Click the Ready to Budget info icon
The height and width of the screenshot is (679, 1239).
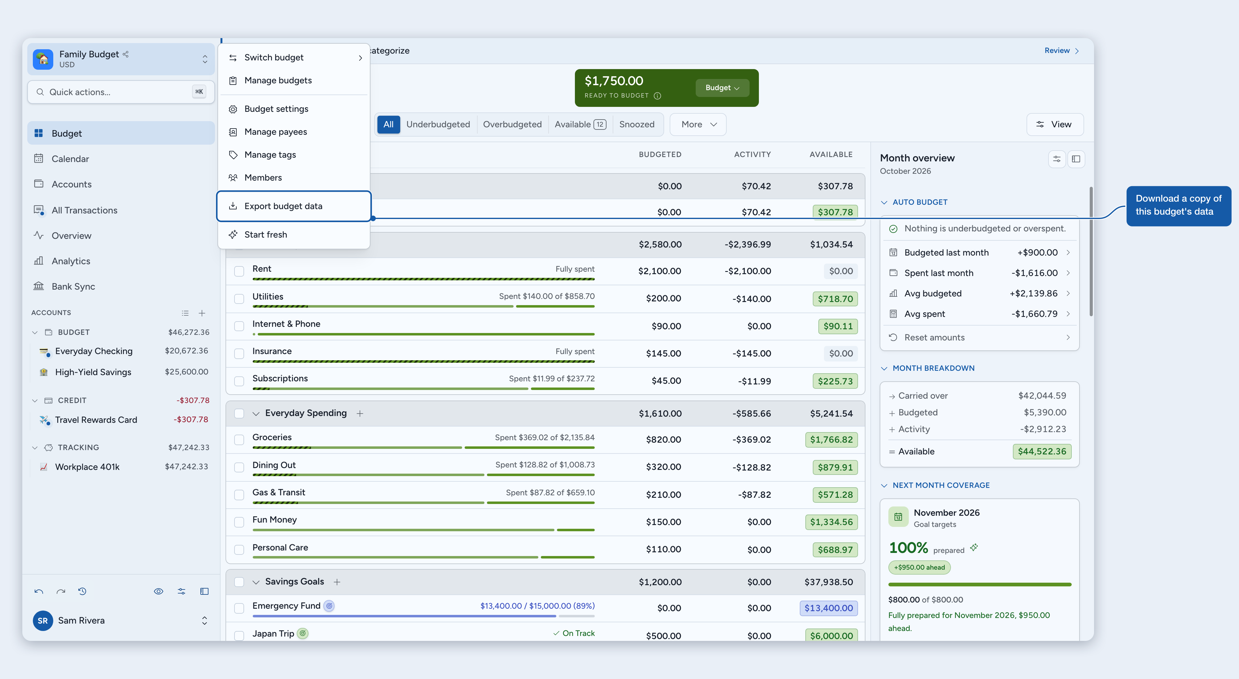658,96
